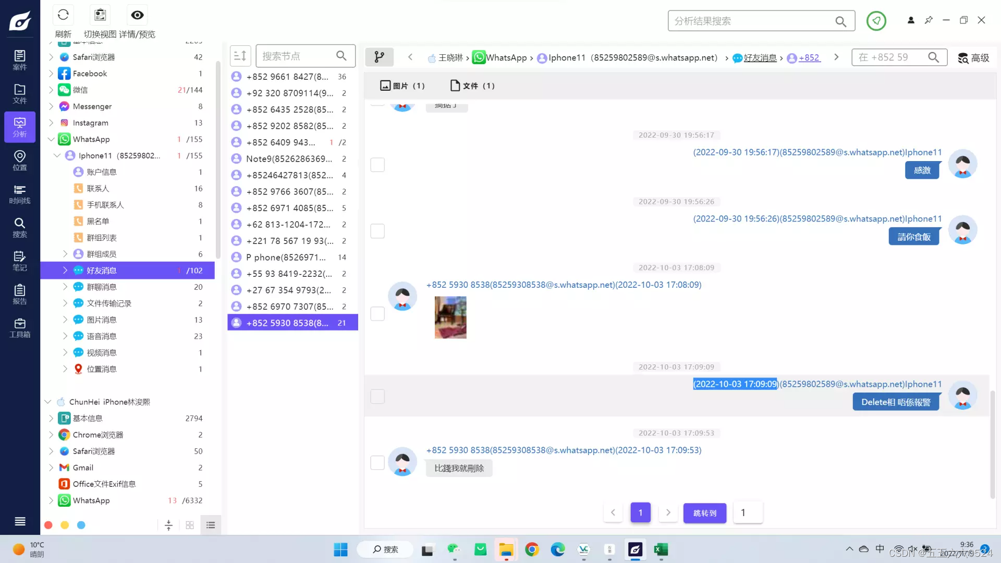Screen dimensions: 1001x563
Task: Click the refresh icon in toolbar
Action: (63, 15)
